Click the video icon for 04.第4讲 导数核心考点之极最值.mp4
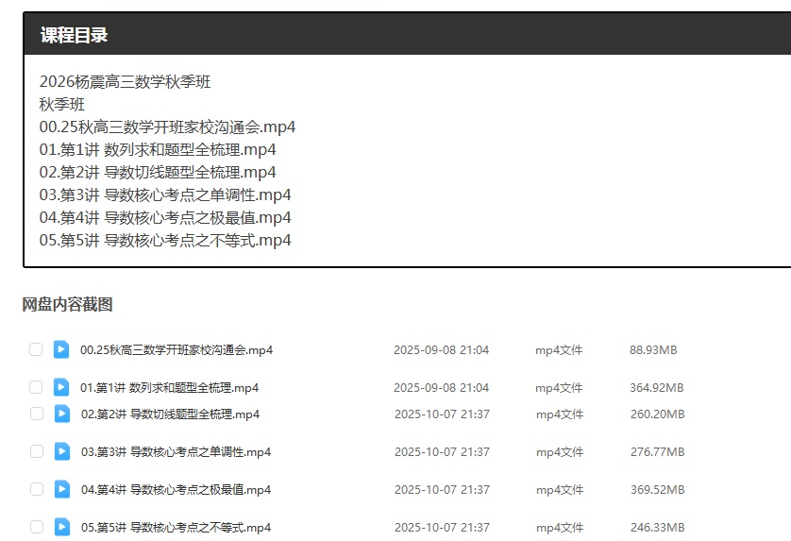The image size is (791, 541). point(62,489)
